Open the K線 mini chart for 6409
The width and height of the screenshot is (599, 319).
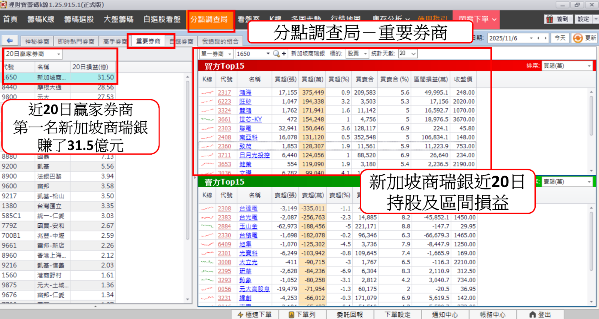[207, 244]
